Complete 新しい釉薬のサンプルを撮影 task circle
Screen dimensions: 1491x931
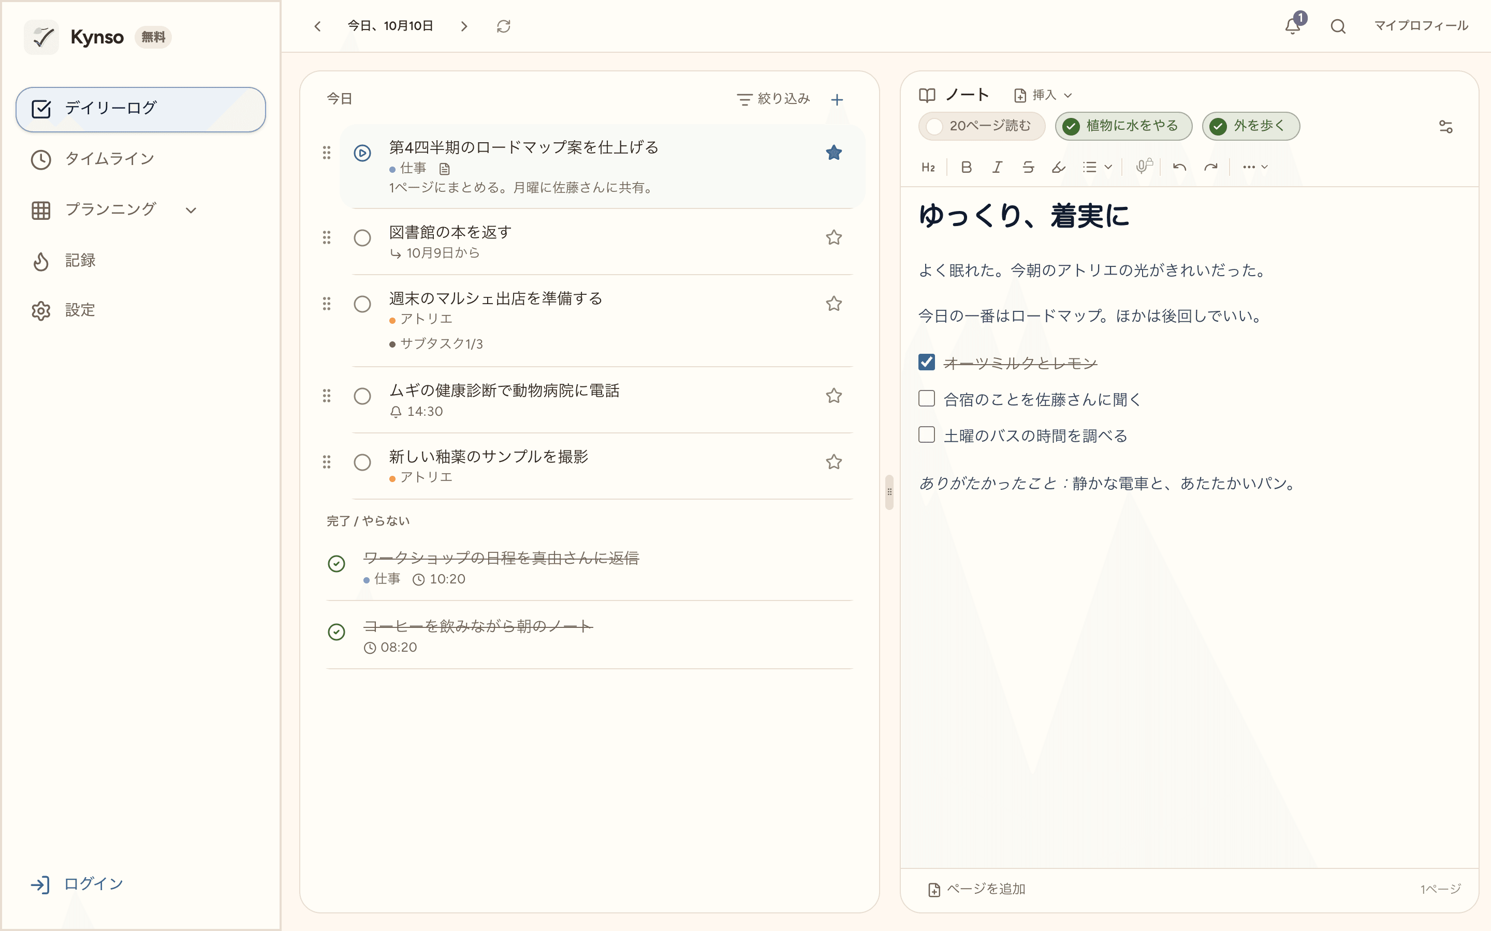tap(362, 462)
